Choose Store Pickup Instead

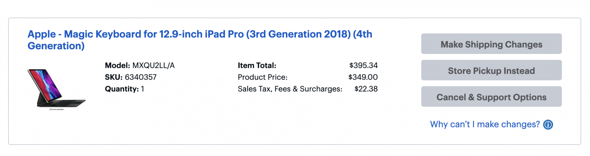[x=491, y=70]
